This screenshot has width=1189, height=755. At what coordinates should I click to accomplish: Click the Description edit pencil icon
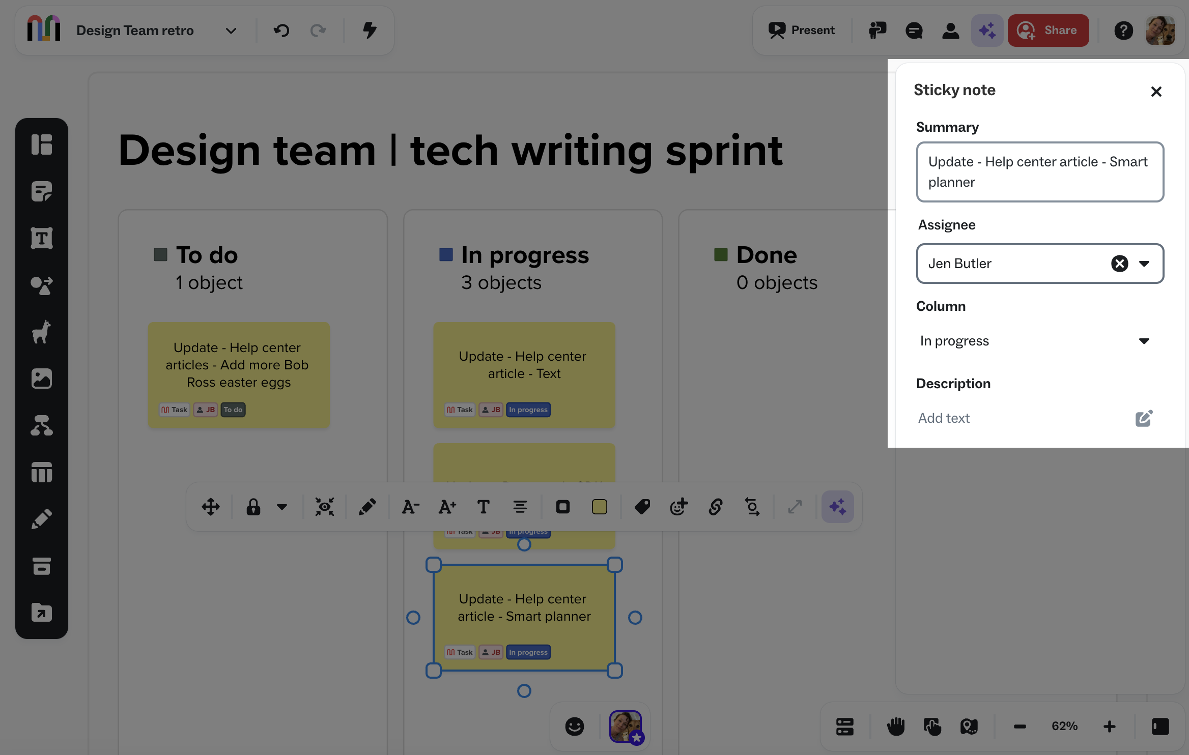pyautogui.click(x=1144, y=418)
